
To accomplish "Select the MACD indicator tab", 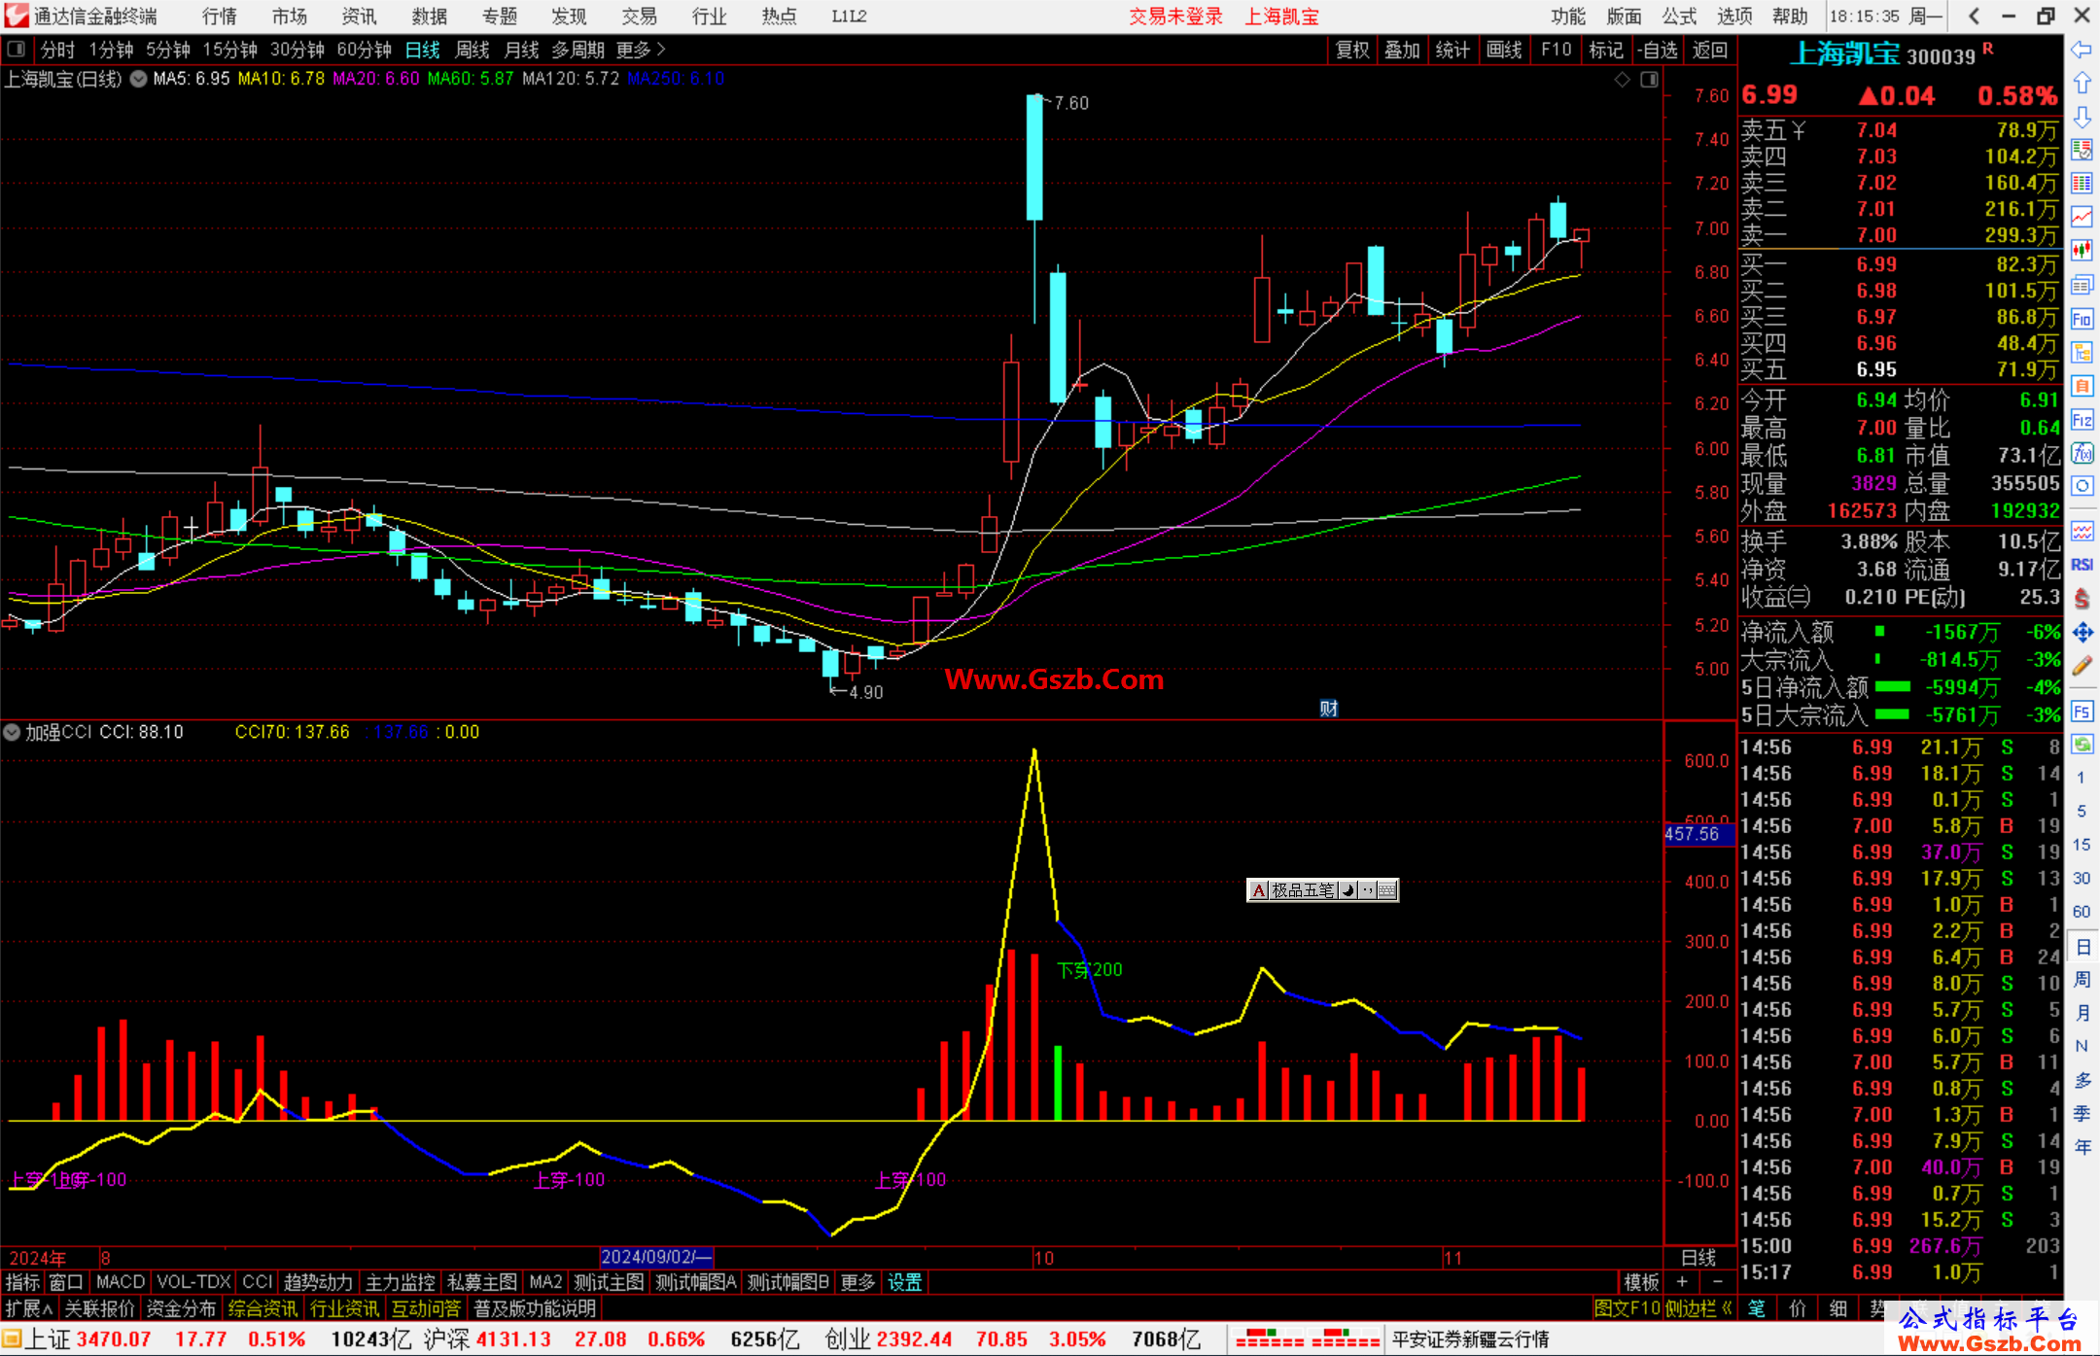I will (x=121, y=1282).
